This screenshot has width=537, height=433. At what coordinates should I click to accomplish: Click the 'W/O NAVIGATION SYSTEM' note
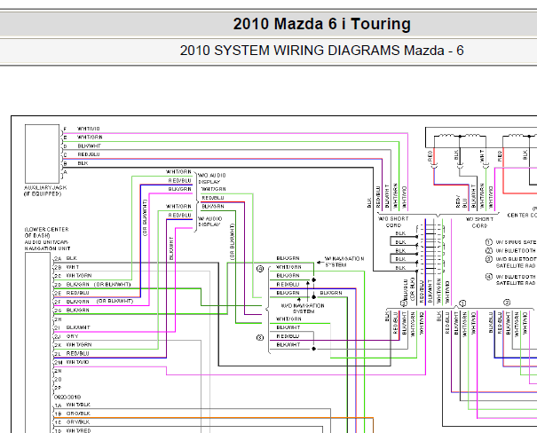[x=303, y=309]
